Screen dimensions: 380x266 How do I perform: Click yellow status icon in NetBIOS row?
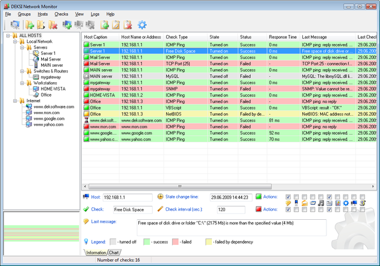point(86,114)
